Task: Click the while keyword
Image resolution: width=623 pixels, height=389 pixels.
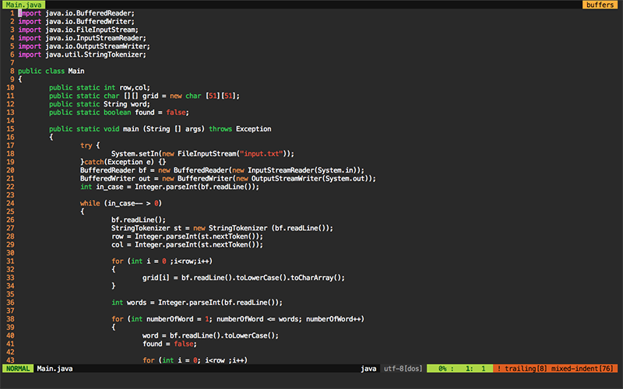Action: (90, 203)
